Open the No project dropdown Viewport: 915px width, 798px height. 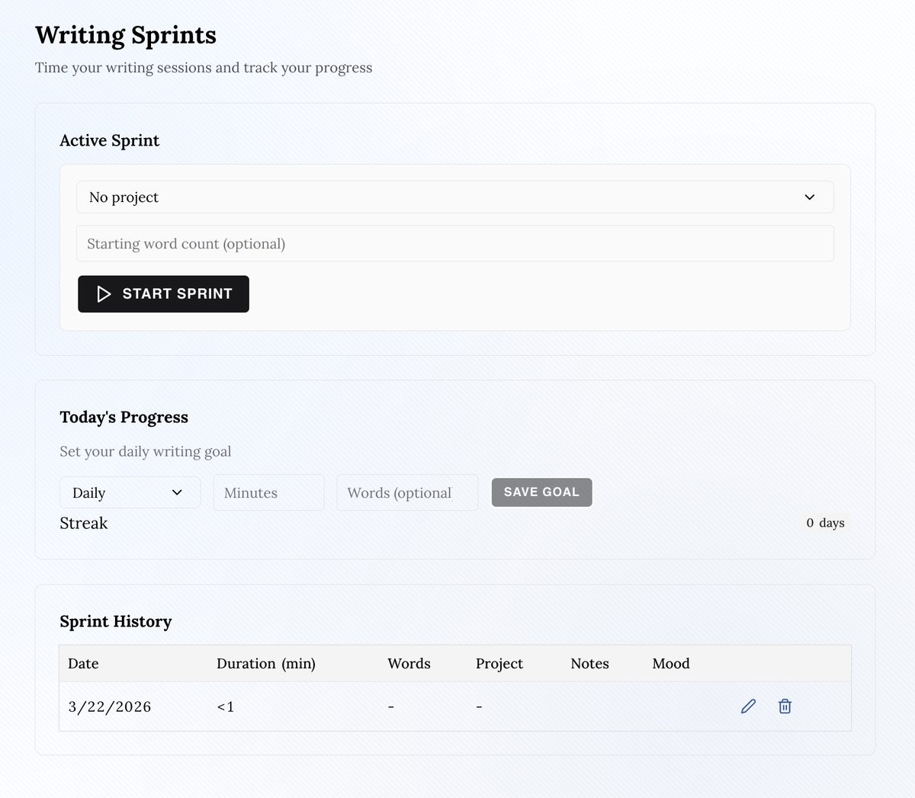coord(454,197)
